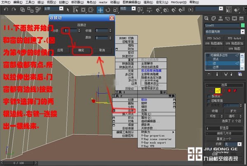The image size is (247, 166).
Task: Open the Select by Name tool
Action: pos(75,10)
